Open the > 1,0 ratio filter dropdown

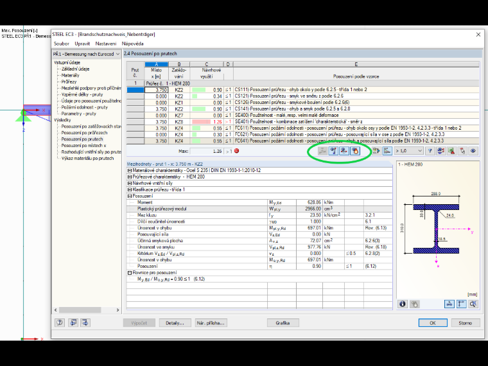[408, 151]
